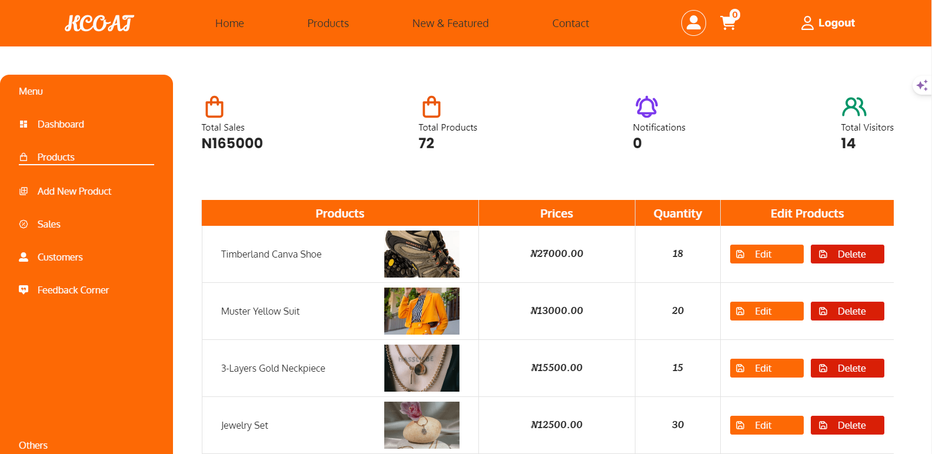
Task: Click the Logout button
Action: point(828,22)
